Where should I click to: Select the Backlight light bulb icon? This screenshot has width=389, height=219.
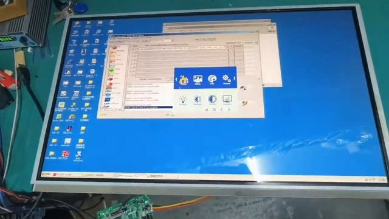tap(183, 100)
